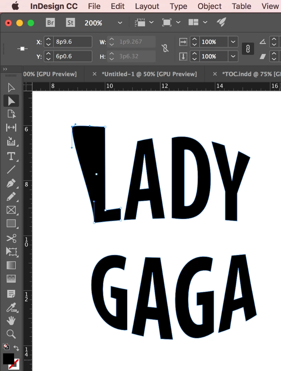Adjust rotation angle stepper
Screen dimensions: 281x371
(274, 42)
